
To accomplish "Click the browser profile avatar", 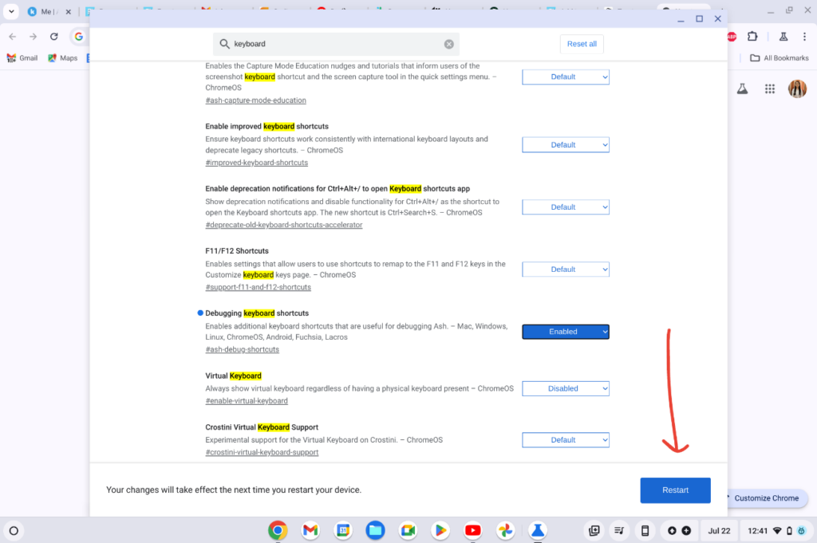I will click(x=797, y=89).
